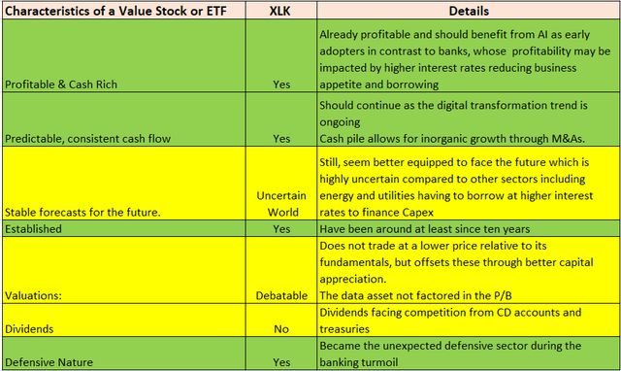Click the 'No' cell in Dividends row
The width and height of the screenshot is (621, 371).
click(x=281, y=320)
